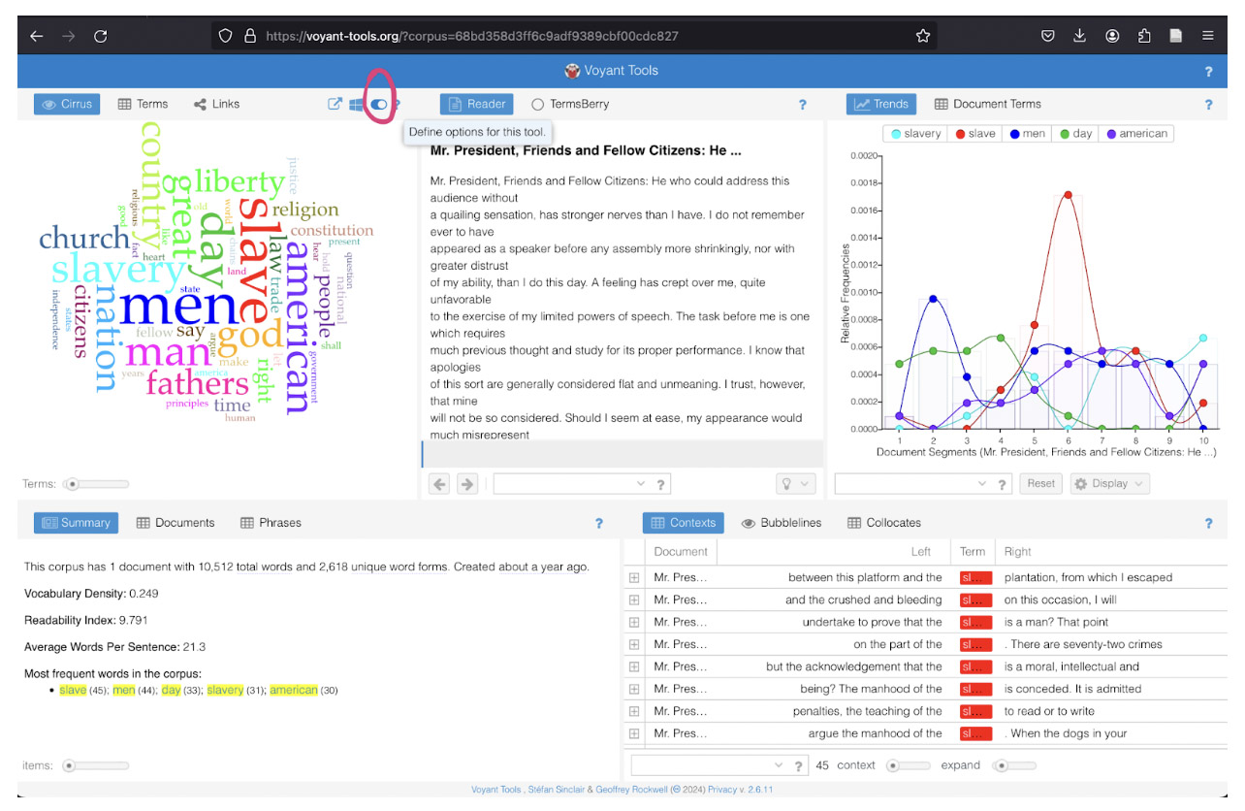This screenshot has width=1245, height=811.
Task: Toggle slavery series in Trends legend
Action: coord(915,134)
